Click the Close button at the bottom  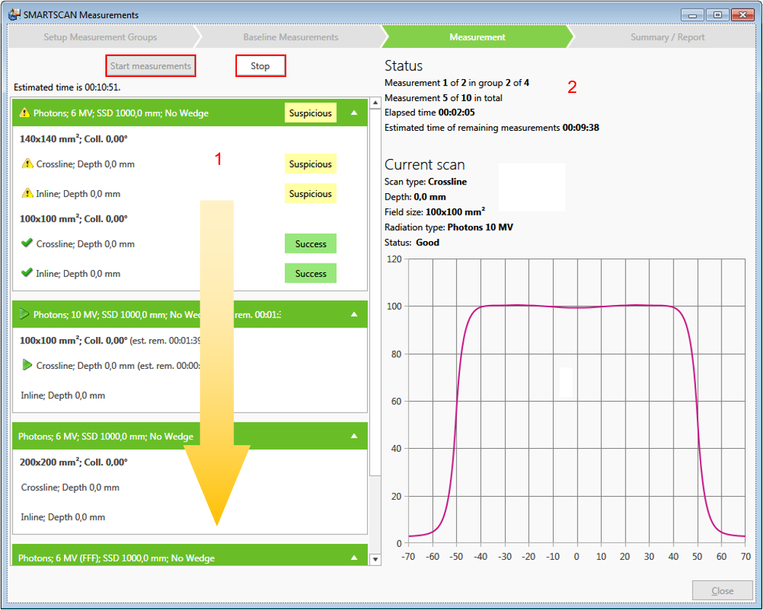[722, 590]
